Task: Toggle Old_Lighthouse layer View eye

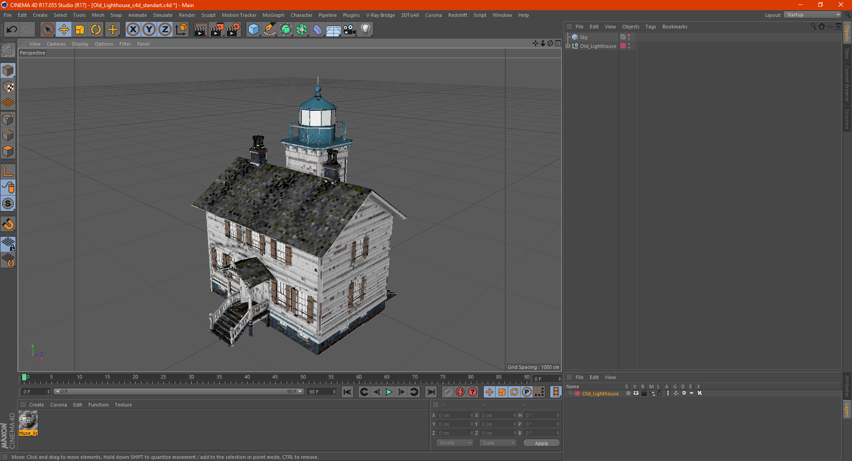Action: tap(636, 393)
